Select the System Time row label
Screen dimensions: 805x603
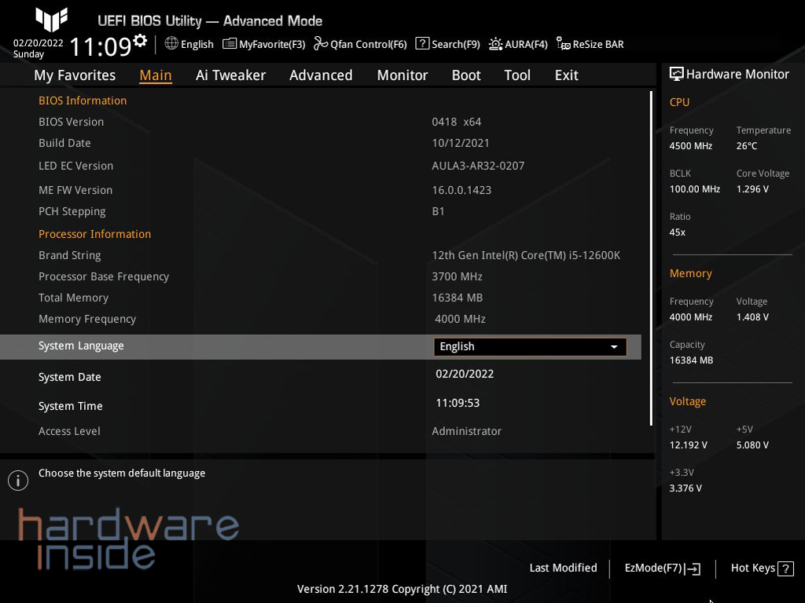coord(70,406)
